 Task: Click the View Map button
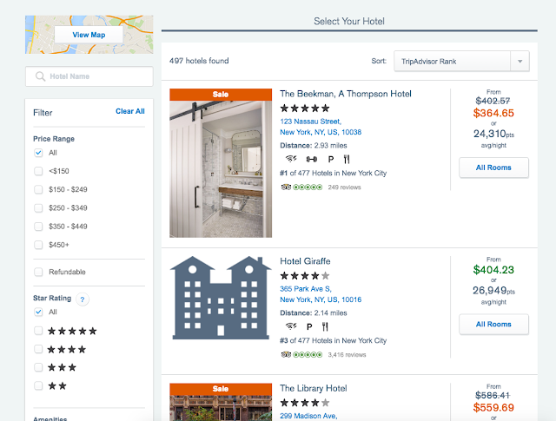tap(89, 35)
